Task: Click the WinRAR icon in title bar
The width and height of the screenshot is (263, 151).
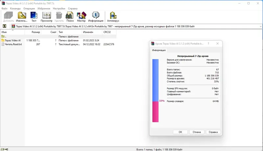Action: [x=3, y=3]
